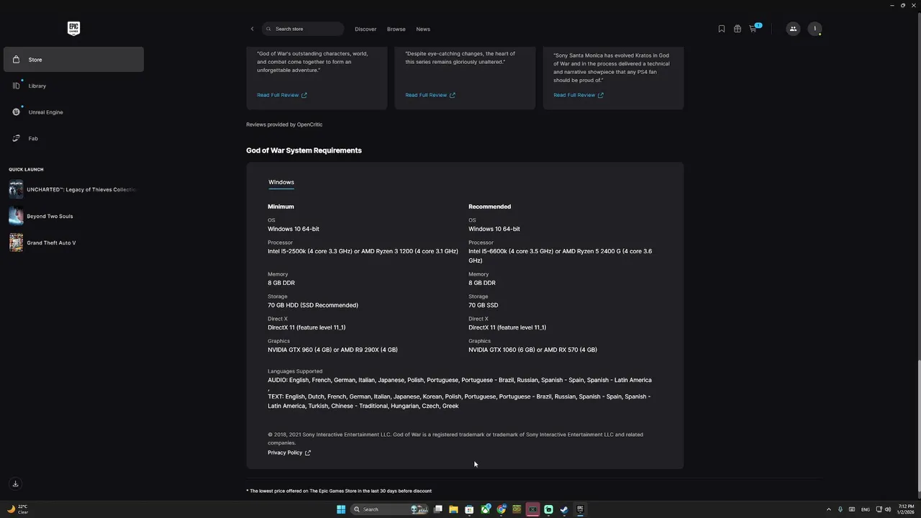Read full review of 'eye-catching changes' quote
The image size is (921, 518).
430,95
